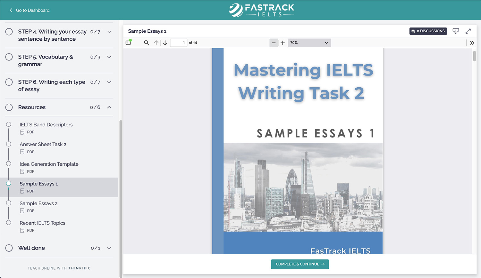Toggle the PDF sidebar panel

(128, 43)
